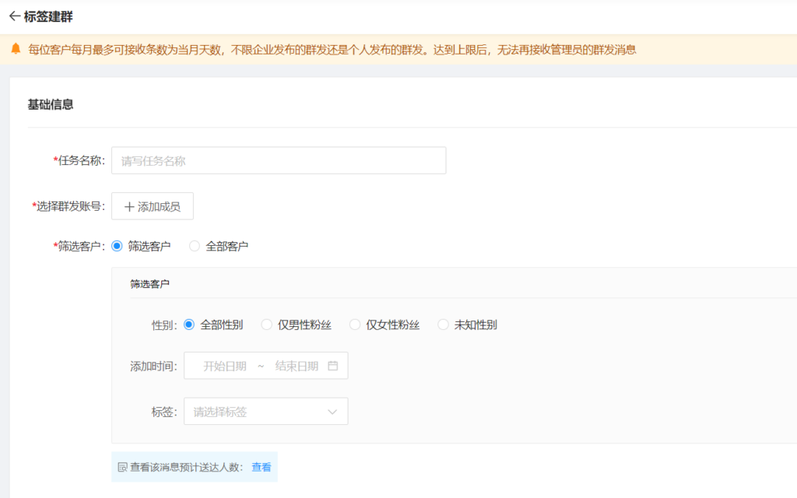Image resolution: width=797 pixels, height=498 pixels.
Task: Click the 开始日期 date field
Action: [225, 366]
